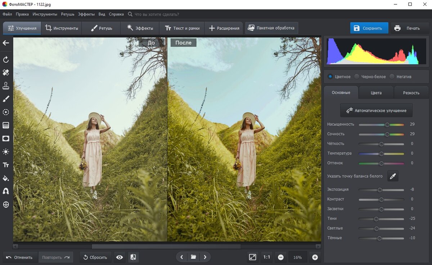Switch to the Эффекты toolbar section

pyautogui.click(x=140, y=28)
